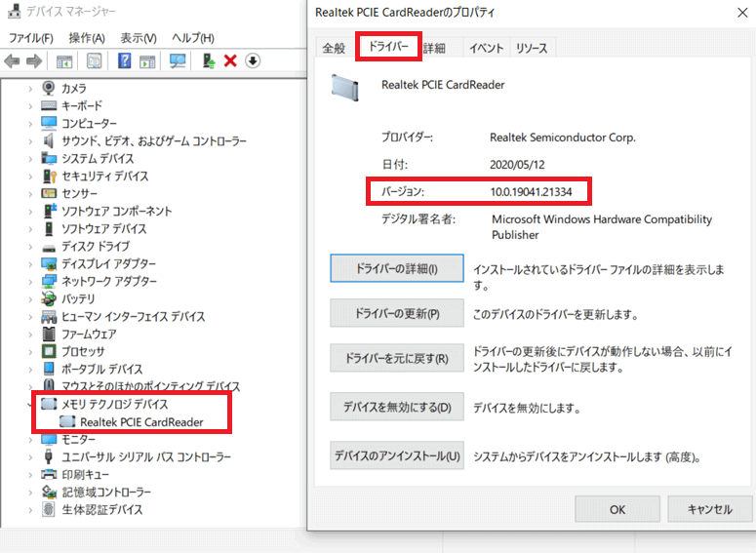Screen dimensions: 756x553
Task: Collapse the メモリ テクノロジ デバイス node
Action: (31, 404)
